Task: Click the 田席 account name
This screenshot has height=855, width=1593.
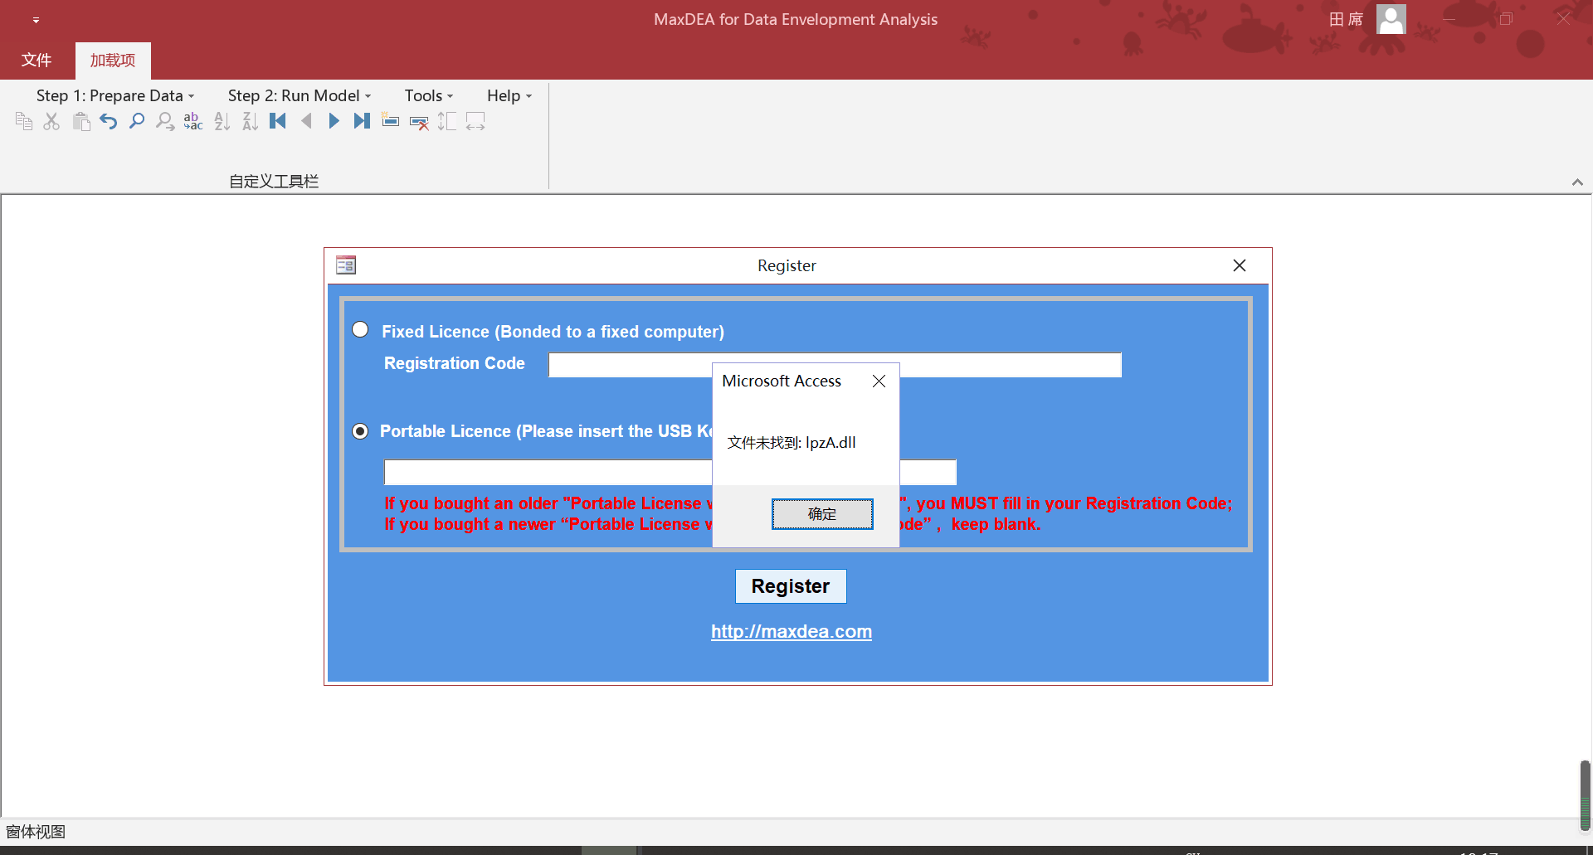Action: pyautogui.click(x=1346, y=19)
